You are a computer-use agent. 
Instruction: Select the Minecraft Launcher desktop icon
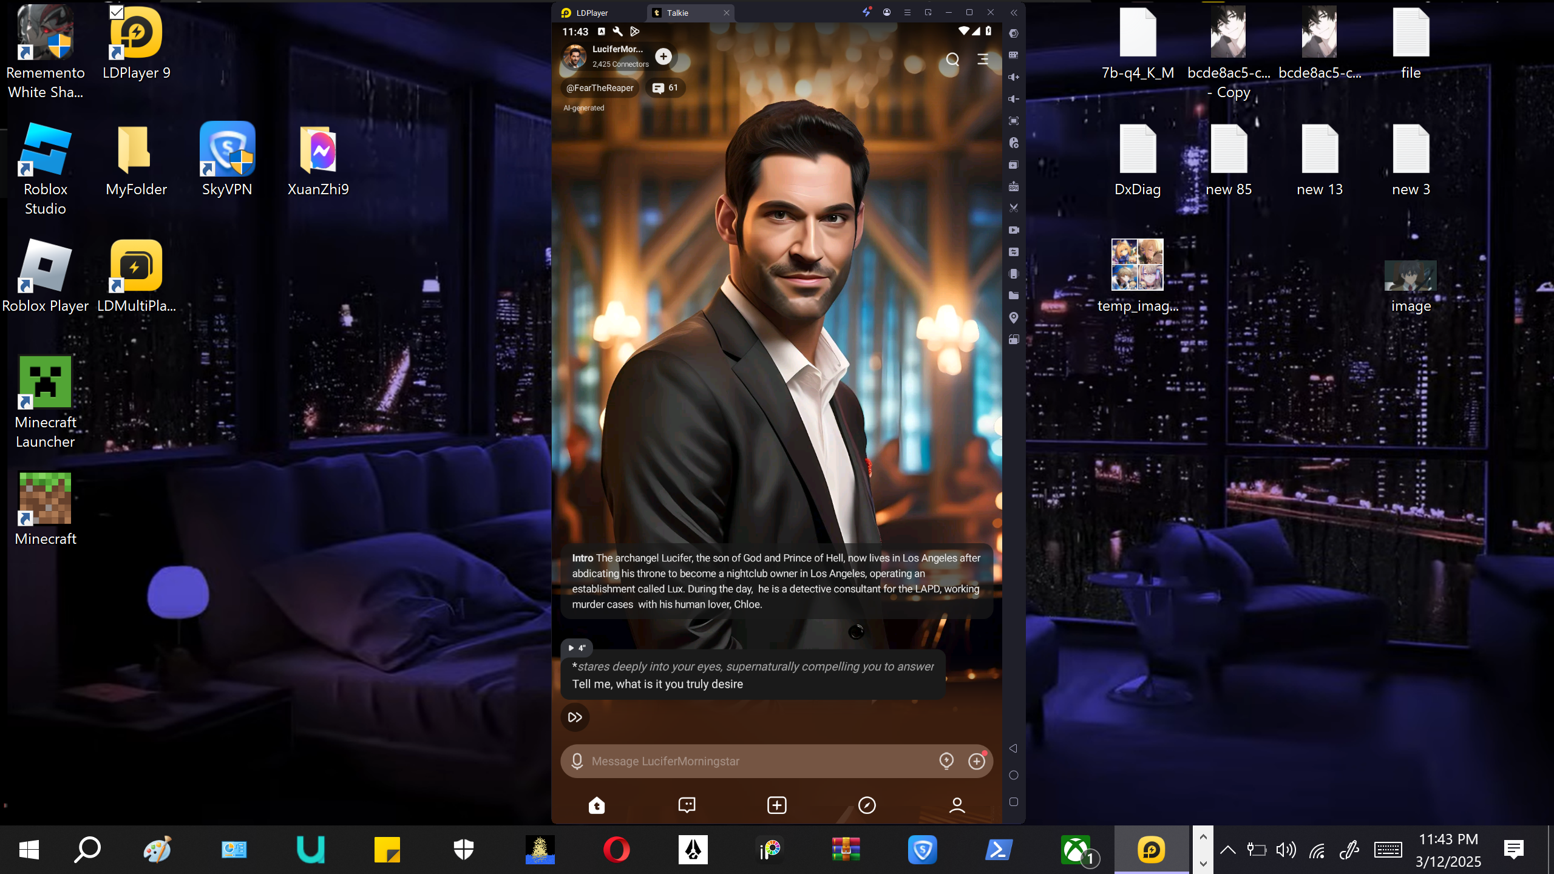pos(46,402)
